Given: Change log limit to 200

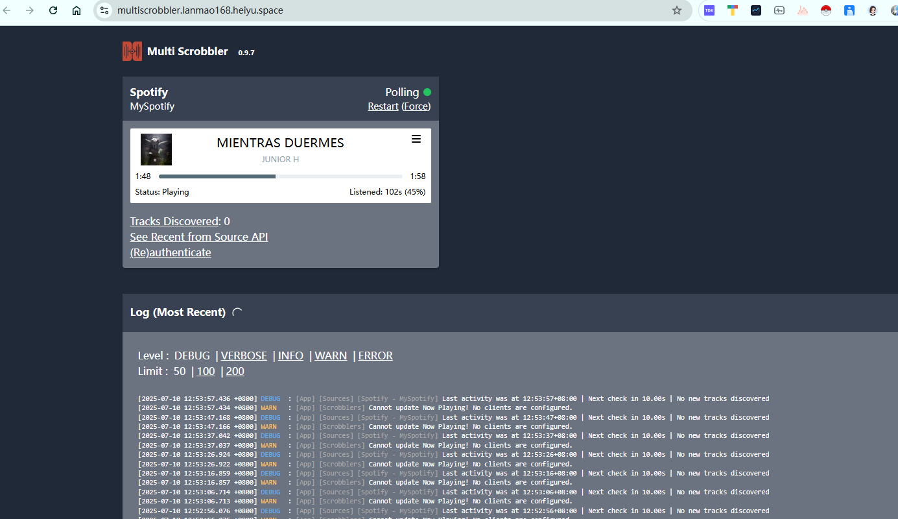Looking at the screenshot, I should pyautogui.click(x=235, y=371).
